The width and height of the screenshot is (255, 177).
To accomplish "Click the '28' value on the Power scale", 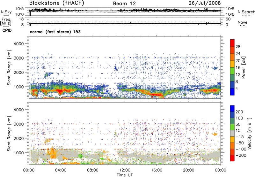I will (238, 47).
